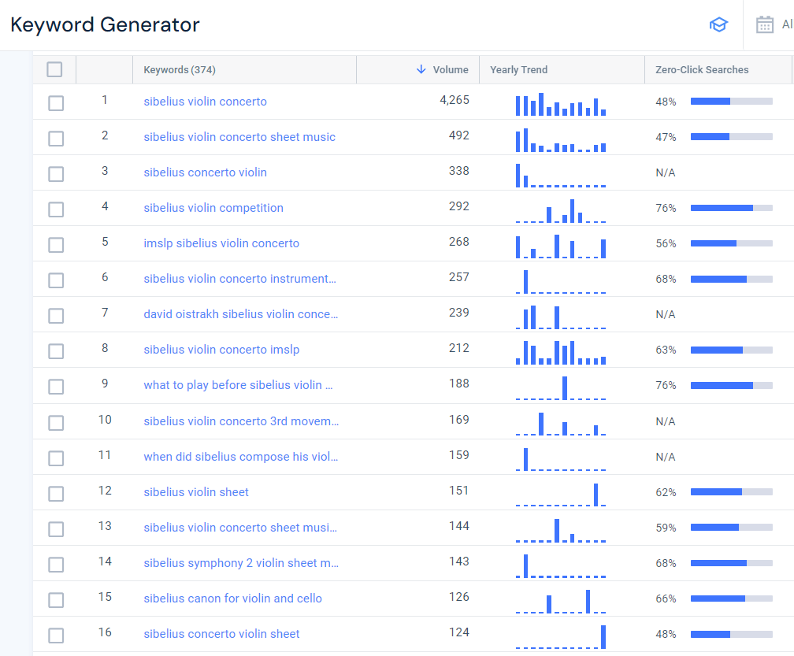
Task: Check the box beside 'sibelius violin competition'
Action: coord(55,209)
